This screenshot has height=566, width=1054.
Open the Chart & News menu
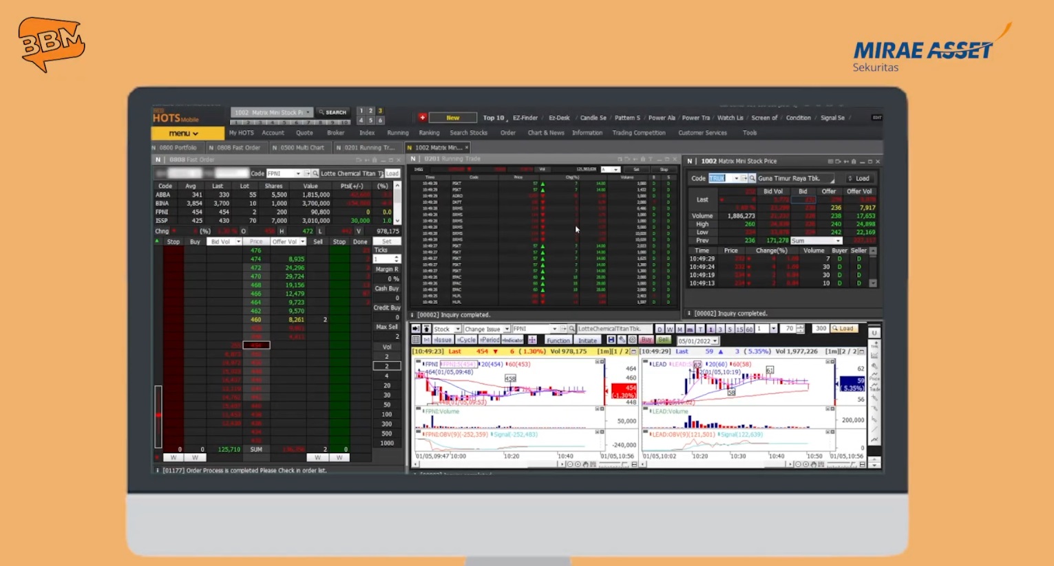coord(546,133)
